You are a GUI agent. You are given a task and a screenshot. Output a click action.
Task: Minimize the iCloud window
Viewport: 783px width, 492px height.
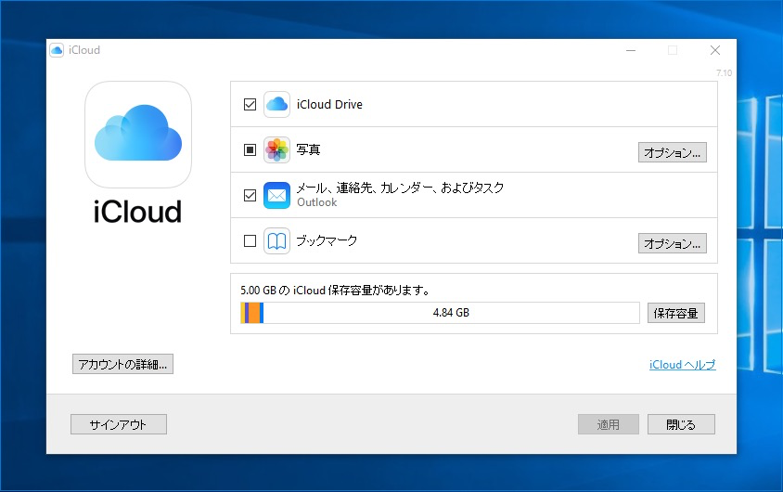click(x=631, y=50)
